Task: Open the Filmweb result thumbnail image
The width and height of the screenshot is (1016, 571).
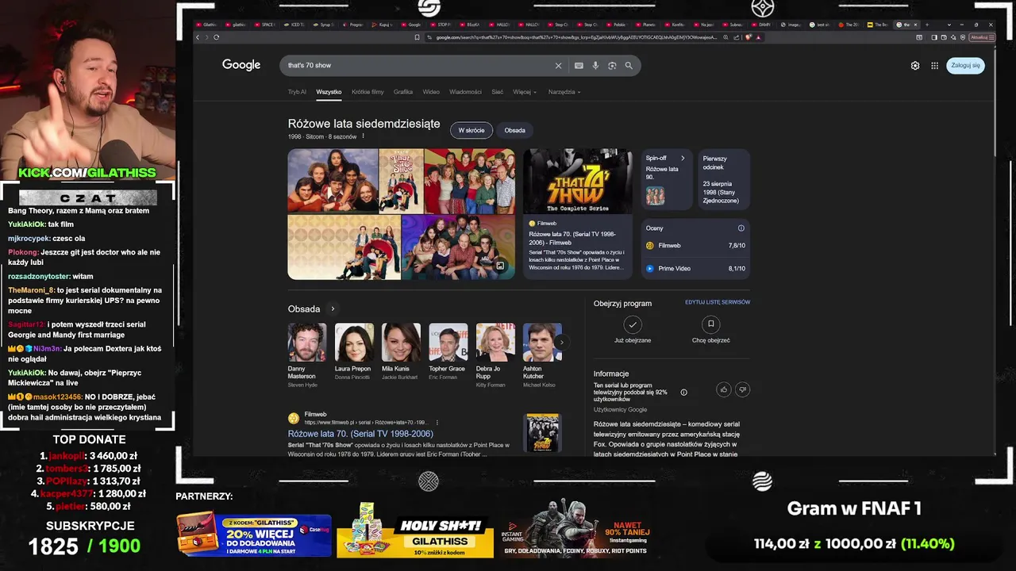Action: tap(543, 433)
